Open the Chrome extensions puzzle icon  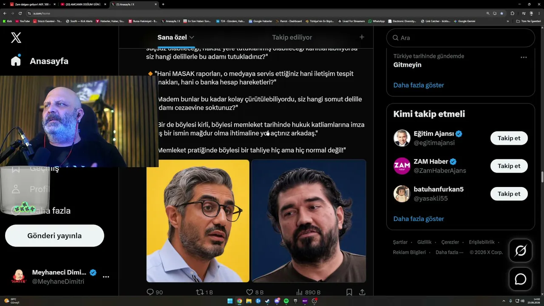click(512, 13)
